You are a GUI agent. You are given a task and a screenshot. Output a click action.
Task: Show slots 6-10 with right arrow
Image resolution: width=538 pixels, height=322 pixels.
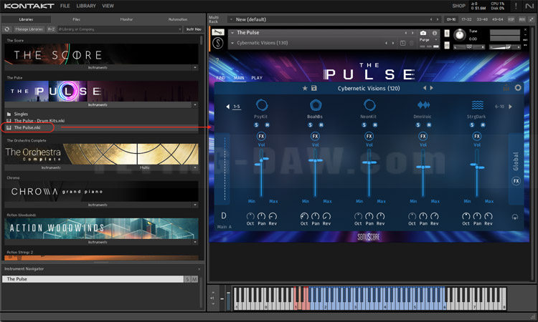pyautogui.click(x=511, y=107)
